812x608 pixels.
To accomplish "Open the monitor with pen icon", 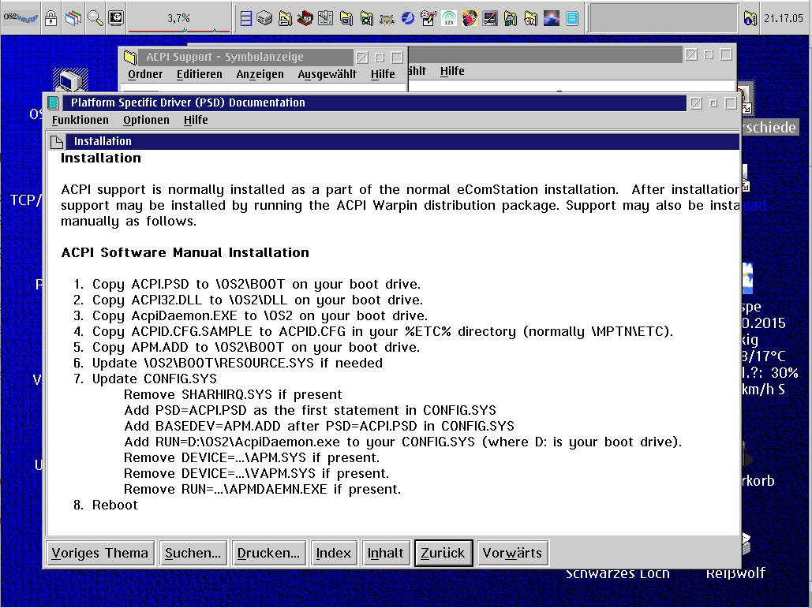I will coord(490,19).
